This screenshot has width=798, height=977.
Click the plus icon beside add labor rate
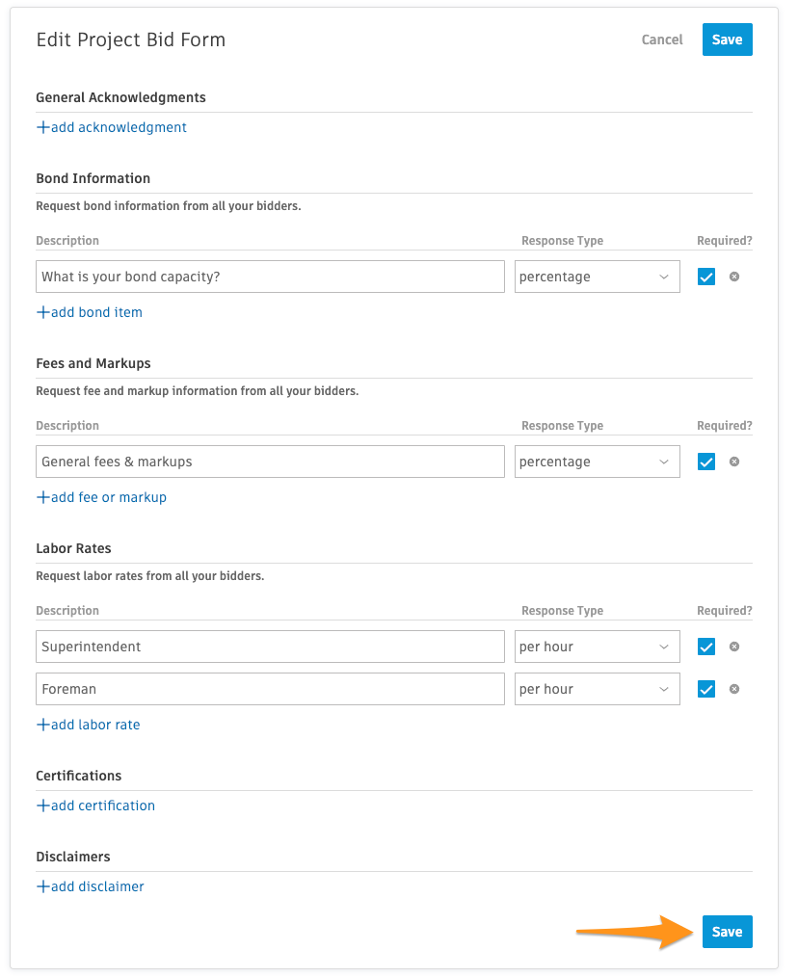[42, 725]
